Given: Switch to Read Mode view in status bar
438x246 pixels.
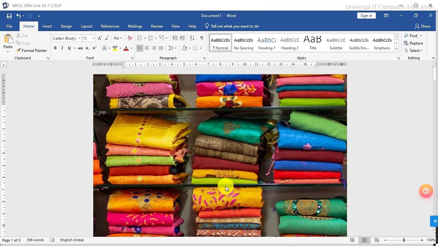Looking at the screenshot, I should [352, 240].
